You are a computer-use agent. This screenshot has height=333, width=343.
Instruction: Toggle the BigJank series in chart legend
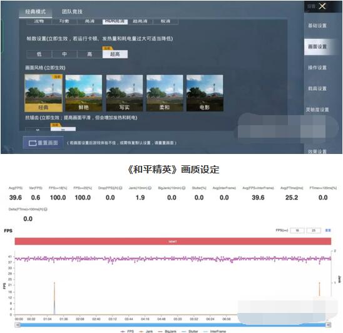167,331
